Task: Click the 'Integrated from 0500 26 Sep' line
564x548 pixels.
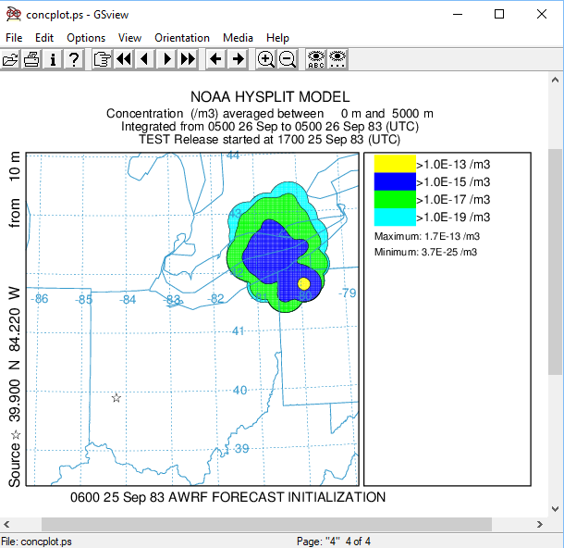Action: click(270, 127)
